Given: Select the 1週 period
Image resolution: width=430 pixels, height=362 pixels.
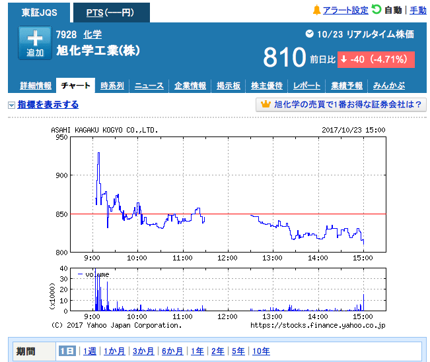Looking at the screenshot, I should point(90,351).
